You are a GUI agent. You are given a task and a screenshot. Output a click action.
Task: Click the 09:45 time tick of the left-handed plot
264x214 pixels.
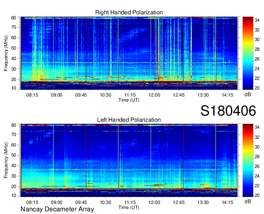click(x=81, y=202)
